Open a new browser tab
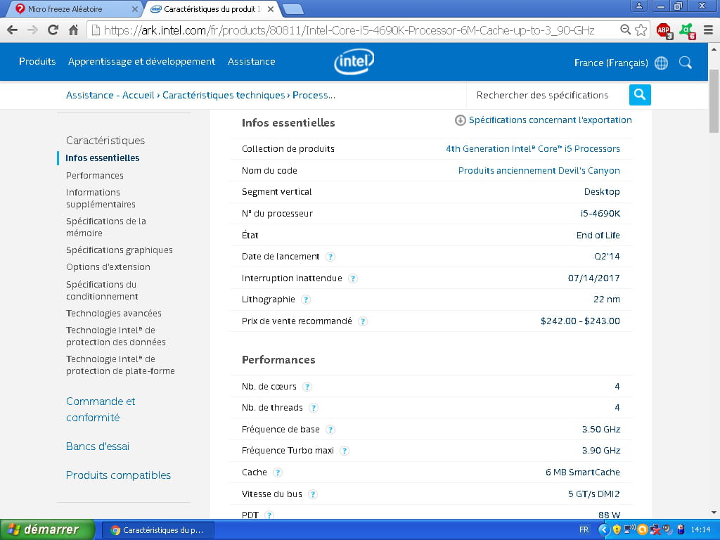 292,9
